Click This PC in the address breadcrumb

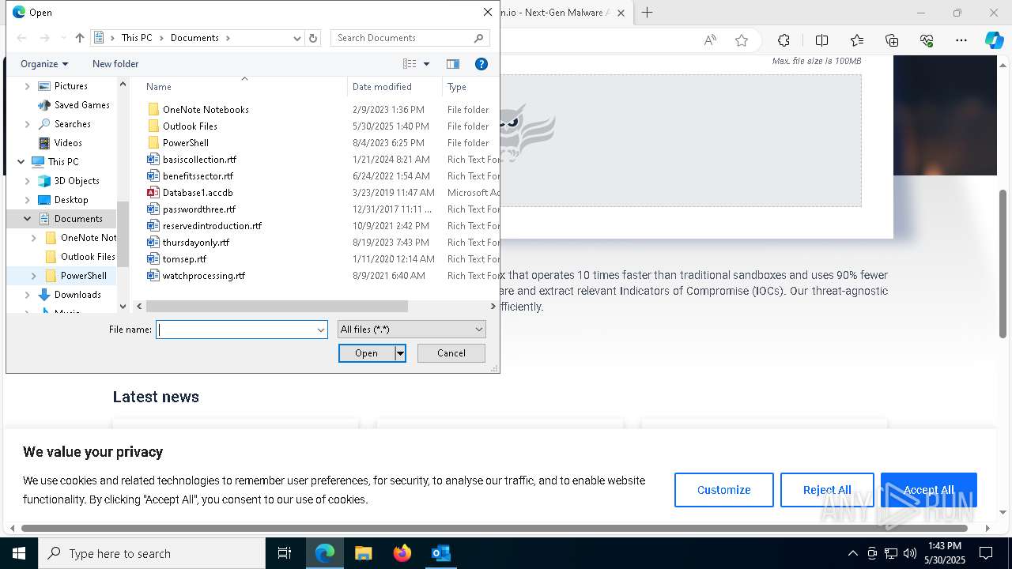(x=136, y=38)
